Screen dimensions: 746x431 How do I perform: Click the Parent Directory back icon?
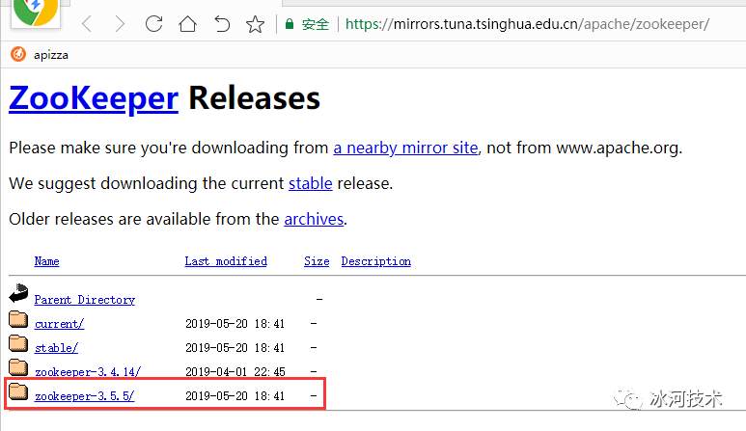(19, 297)
